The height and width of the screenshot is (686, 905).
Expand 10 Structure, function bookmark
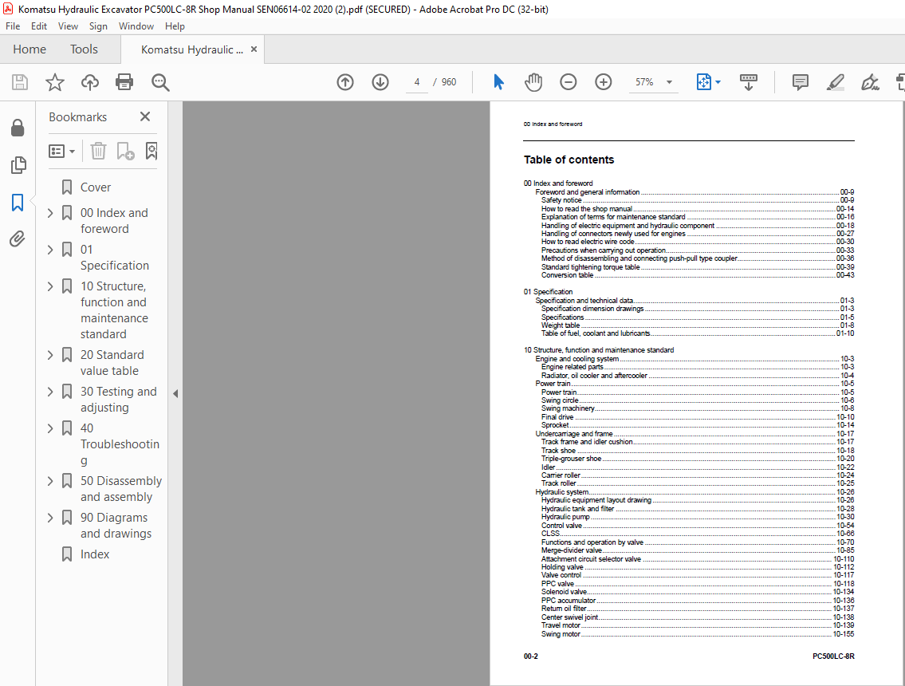[50, 286]
